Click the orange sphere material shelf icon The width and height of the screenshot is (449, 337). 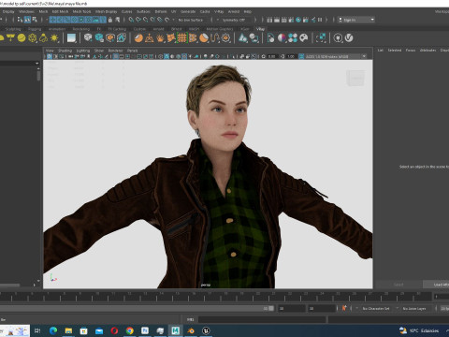pos(138,38)
